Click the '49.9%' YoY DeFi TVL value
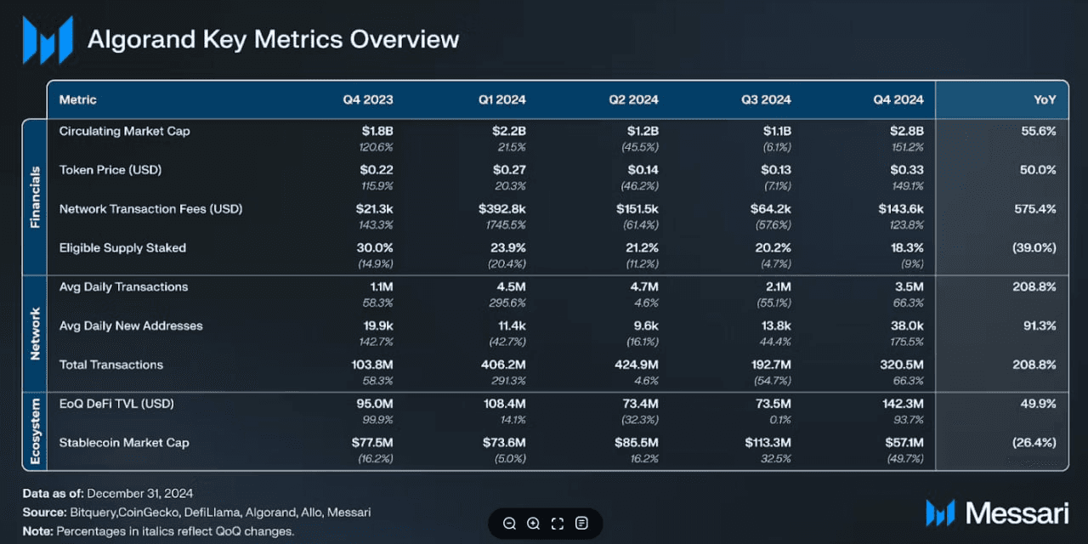Screen dimensions: 1088x544 1039,404
